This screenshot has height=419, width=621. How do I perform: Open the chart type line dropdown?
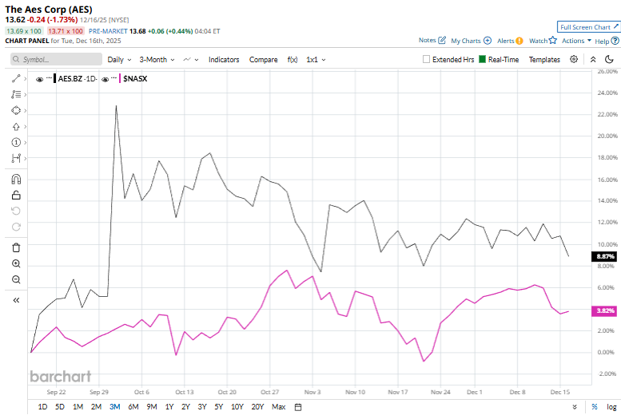click(x=190, y=59)
